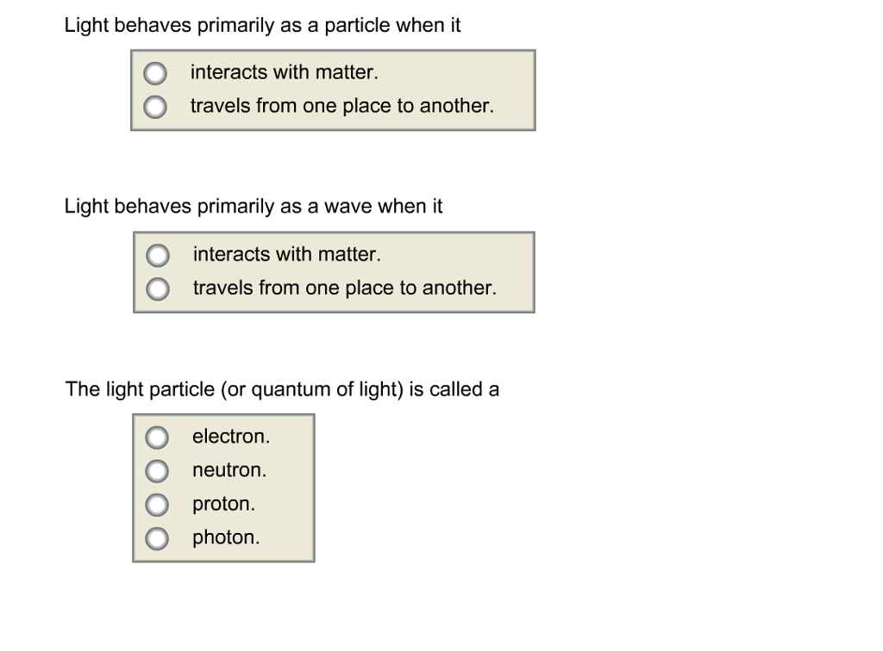This screenshot has height=651, width=883.
Task: Click the 'photon.' answer label
Action: (x=225, y=537)
